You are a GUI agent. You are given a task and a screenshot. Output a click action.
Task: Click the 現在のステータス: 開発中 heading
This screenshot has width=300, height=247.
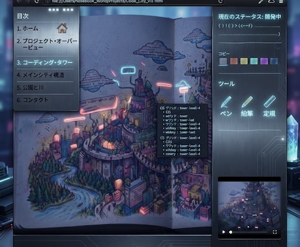(x=250, y=17)
